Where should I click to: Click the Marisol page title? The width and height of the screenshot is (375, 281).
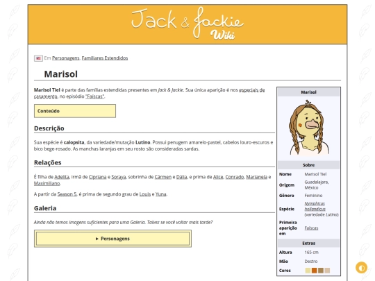[x=60, y=74]
